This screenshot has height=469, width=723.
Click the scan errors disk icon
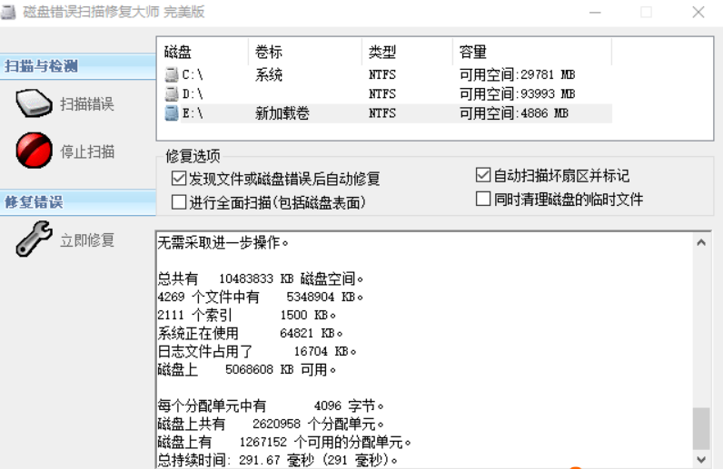(34, 103)
